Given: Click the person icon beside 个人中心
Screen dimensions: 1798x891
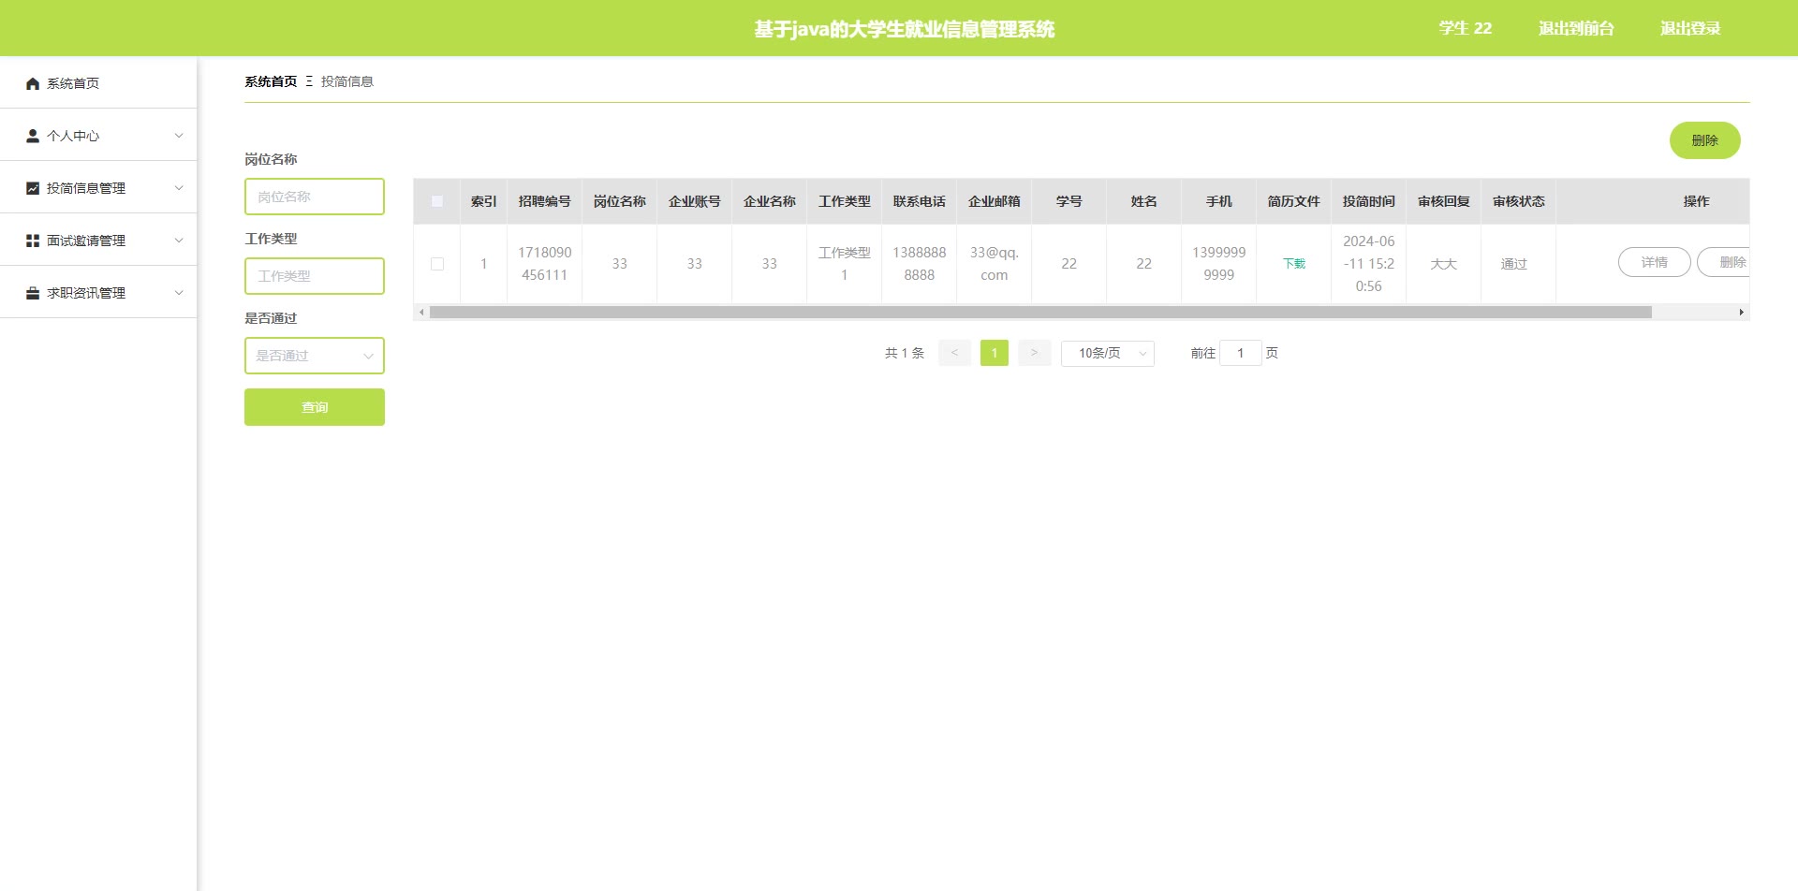Looking at the screenshot, I should tap(33, 136).
